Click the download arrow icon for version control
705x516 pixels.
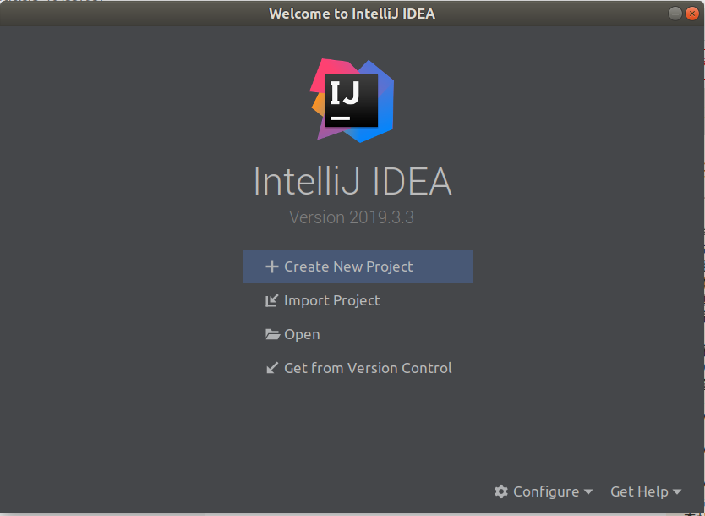[x=271, y=367]
